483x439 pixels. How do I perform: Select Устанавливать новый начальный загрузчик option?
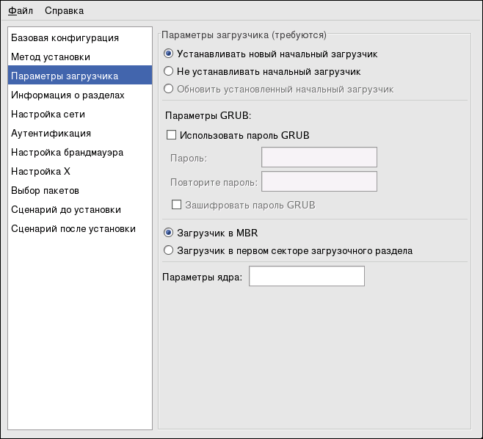(x=169, y=54)
